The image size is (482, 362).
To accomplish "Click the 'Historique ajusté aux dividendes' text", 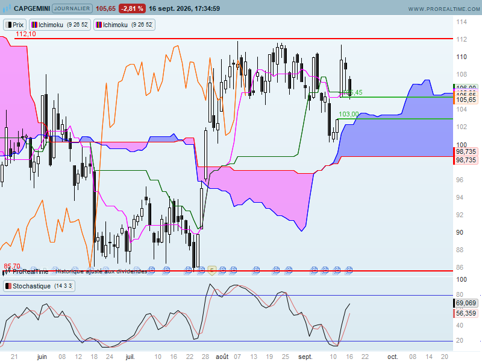I will tap(101, 271).
